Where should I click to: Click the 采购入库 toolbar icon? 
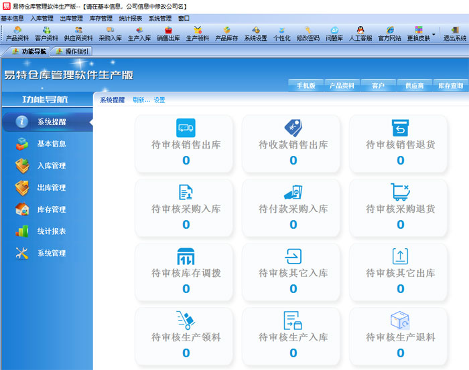111,34
